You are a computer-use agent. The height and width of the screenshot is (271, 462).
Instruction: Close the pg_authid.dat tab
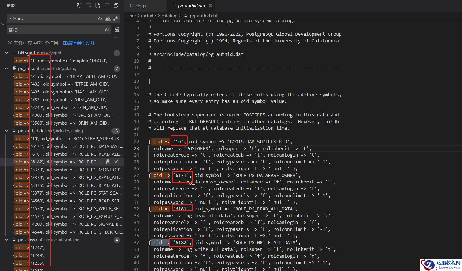[x=210, y=6]
